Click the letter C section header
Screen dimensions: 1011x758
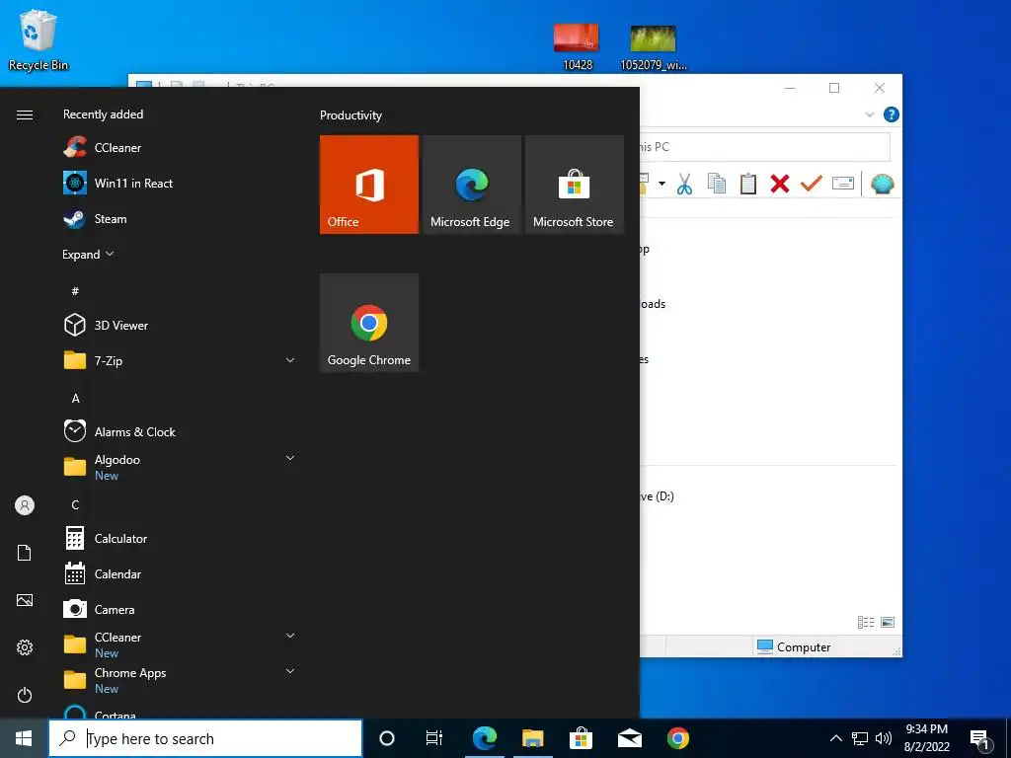(x=75, y=504)
